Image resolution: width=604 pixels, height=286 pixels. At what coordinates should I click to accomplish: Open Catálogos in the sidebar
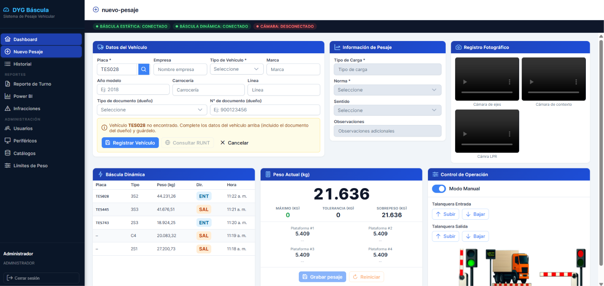coord(41,153)
